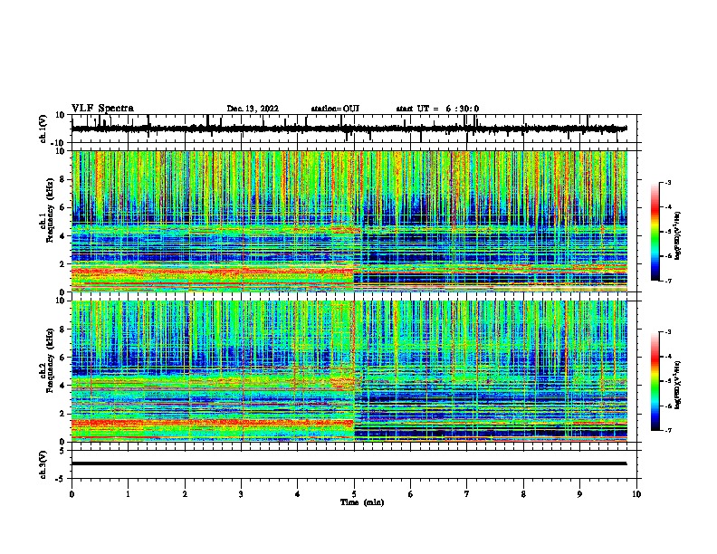The height and width of the screenshot is (554, 717).
Task: Click the "-7" label on lower color scale
Action: [x=668, y=430]
